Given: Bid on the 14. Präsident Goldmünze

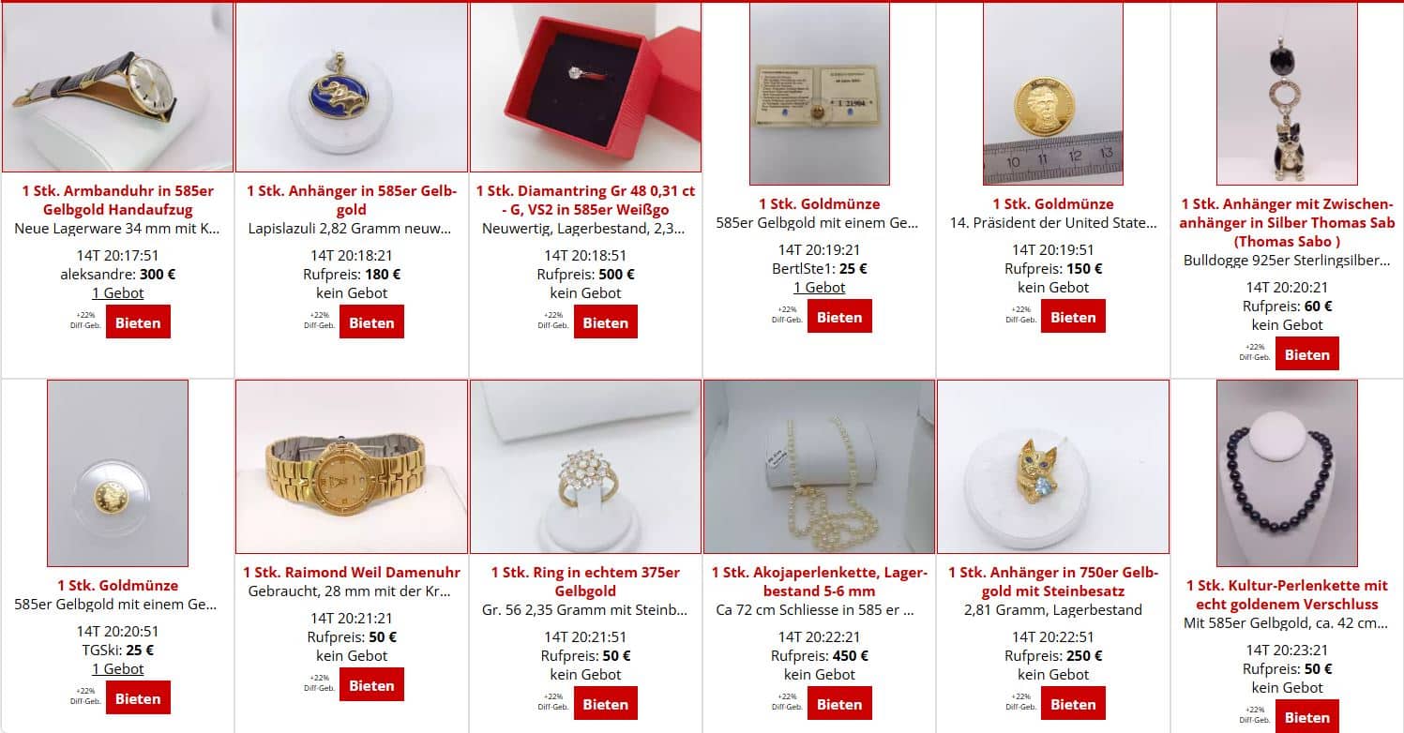Looking at the screenshot, I should pyautogui.click(x=1073, y=317).
